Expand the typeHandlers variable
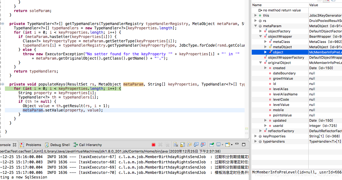 256,141
